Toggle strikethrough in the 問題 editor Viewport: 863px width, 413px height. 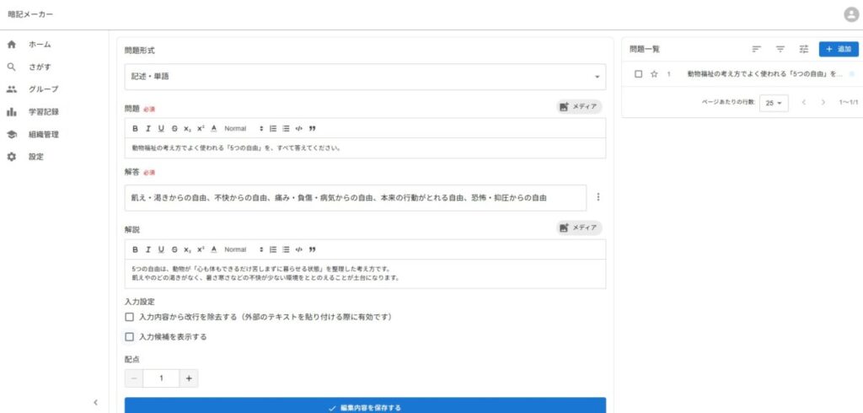pyautogui.click(x=174, y=128)
